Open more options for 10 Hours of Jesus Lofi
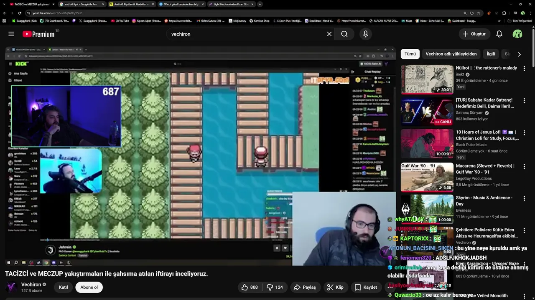535x300 pixels. pos(524,132)
